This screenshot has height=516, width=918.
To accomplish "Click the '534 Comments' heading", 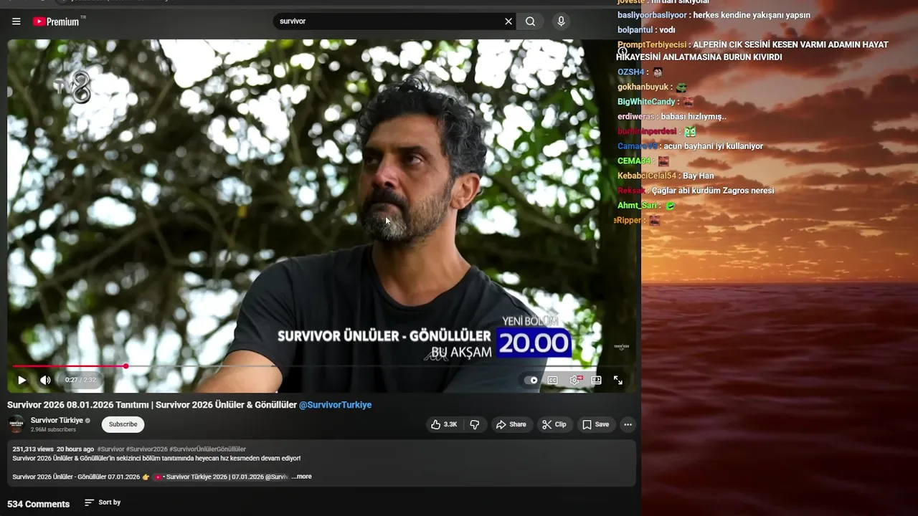I will tap(38, 504).
